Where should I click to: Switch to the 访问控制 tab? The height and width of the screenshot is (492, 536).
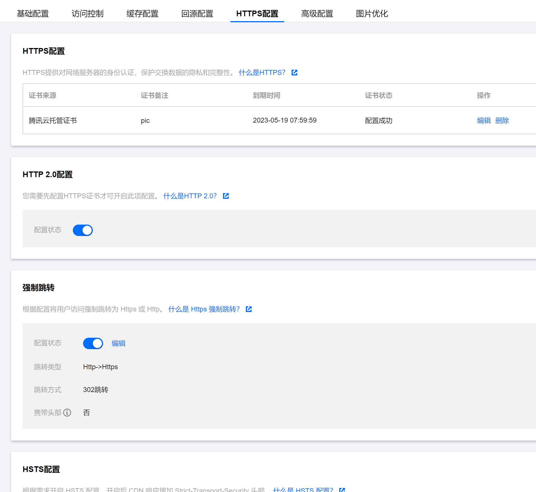[x=87, y=13]
